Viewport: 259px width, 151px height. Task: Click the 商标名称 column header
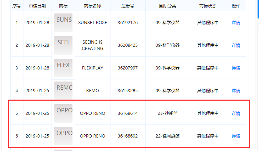point(92,6)
